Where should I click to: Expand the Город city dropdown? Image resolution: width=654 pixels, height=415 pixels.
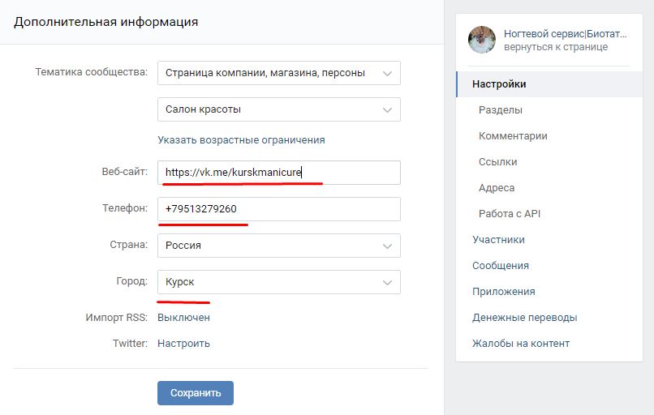(x=278, y=282)
